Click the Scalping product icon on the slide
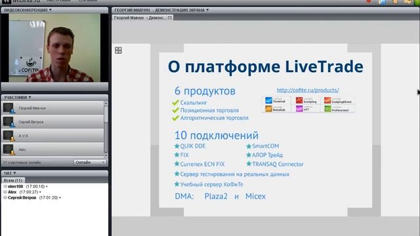Image resolution: width=420 pixels, height=236 pixels. 299,100
